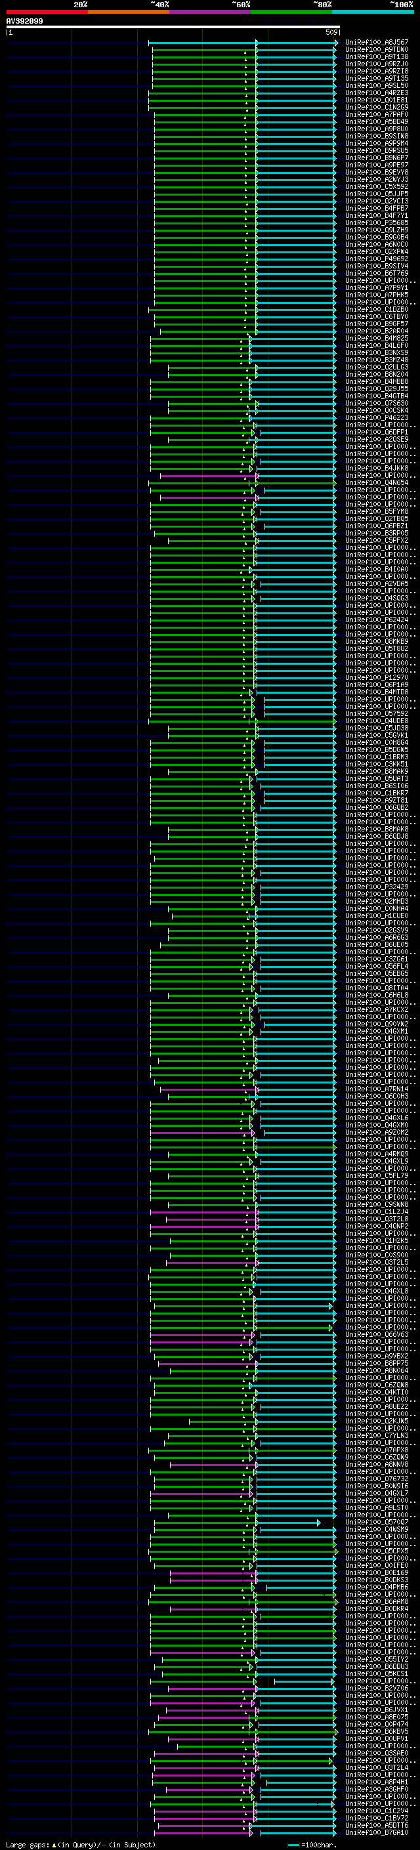Select subject label UniRef100_B9RSU5

click(377, 150)
